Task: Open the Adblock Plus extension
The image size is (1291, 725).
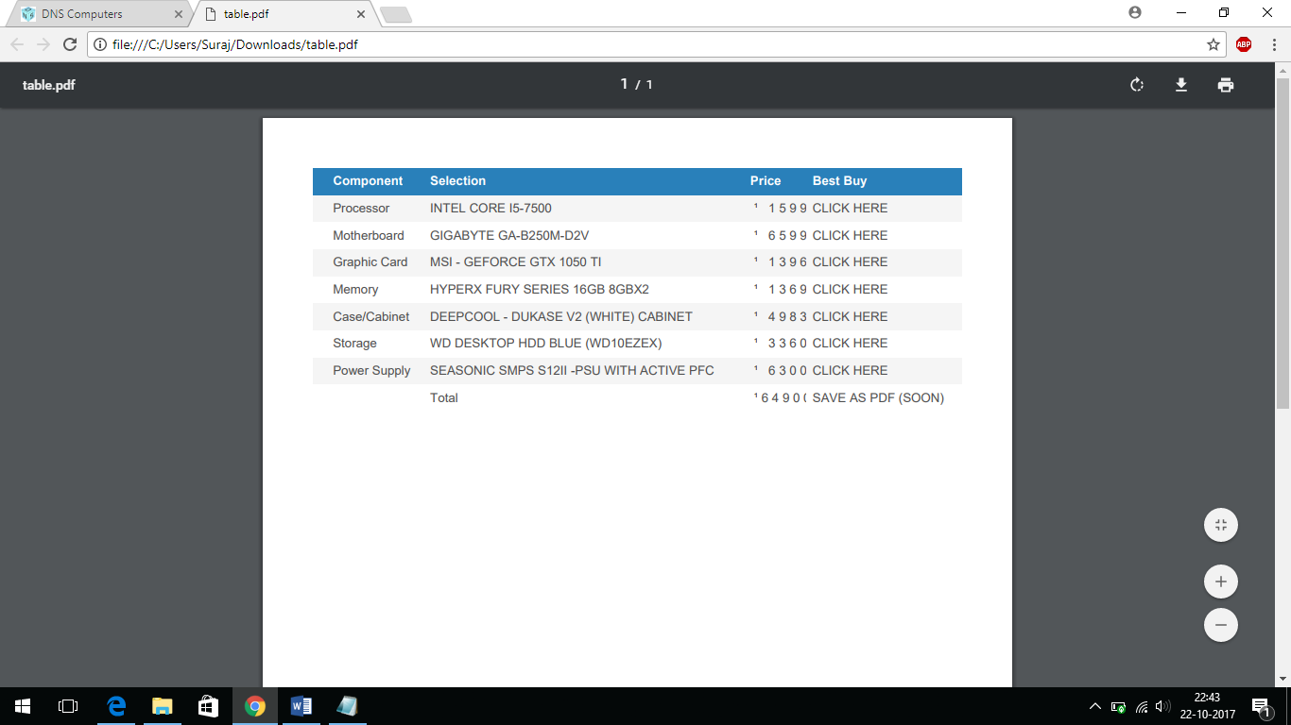Action: click(x=1244, y=44)
